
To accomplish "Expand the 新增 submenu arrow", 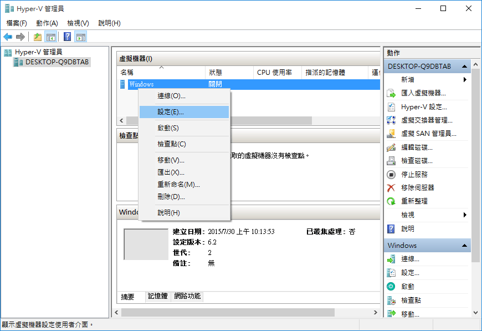I will [x=465, y=80].
